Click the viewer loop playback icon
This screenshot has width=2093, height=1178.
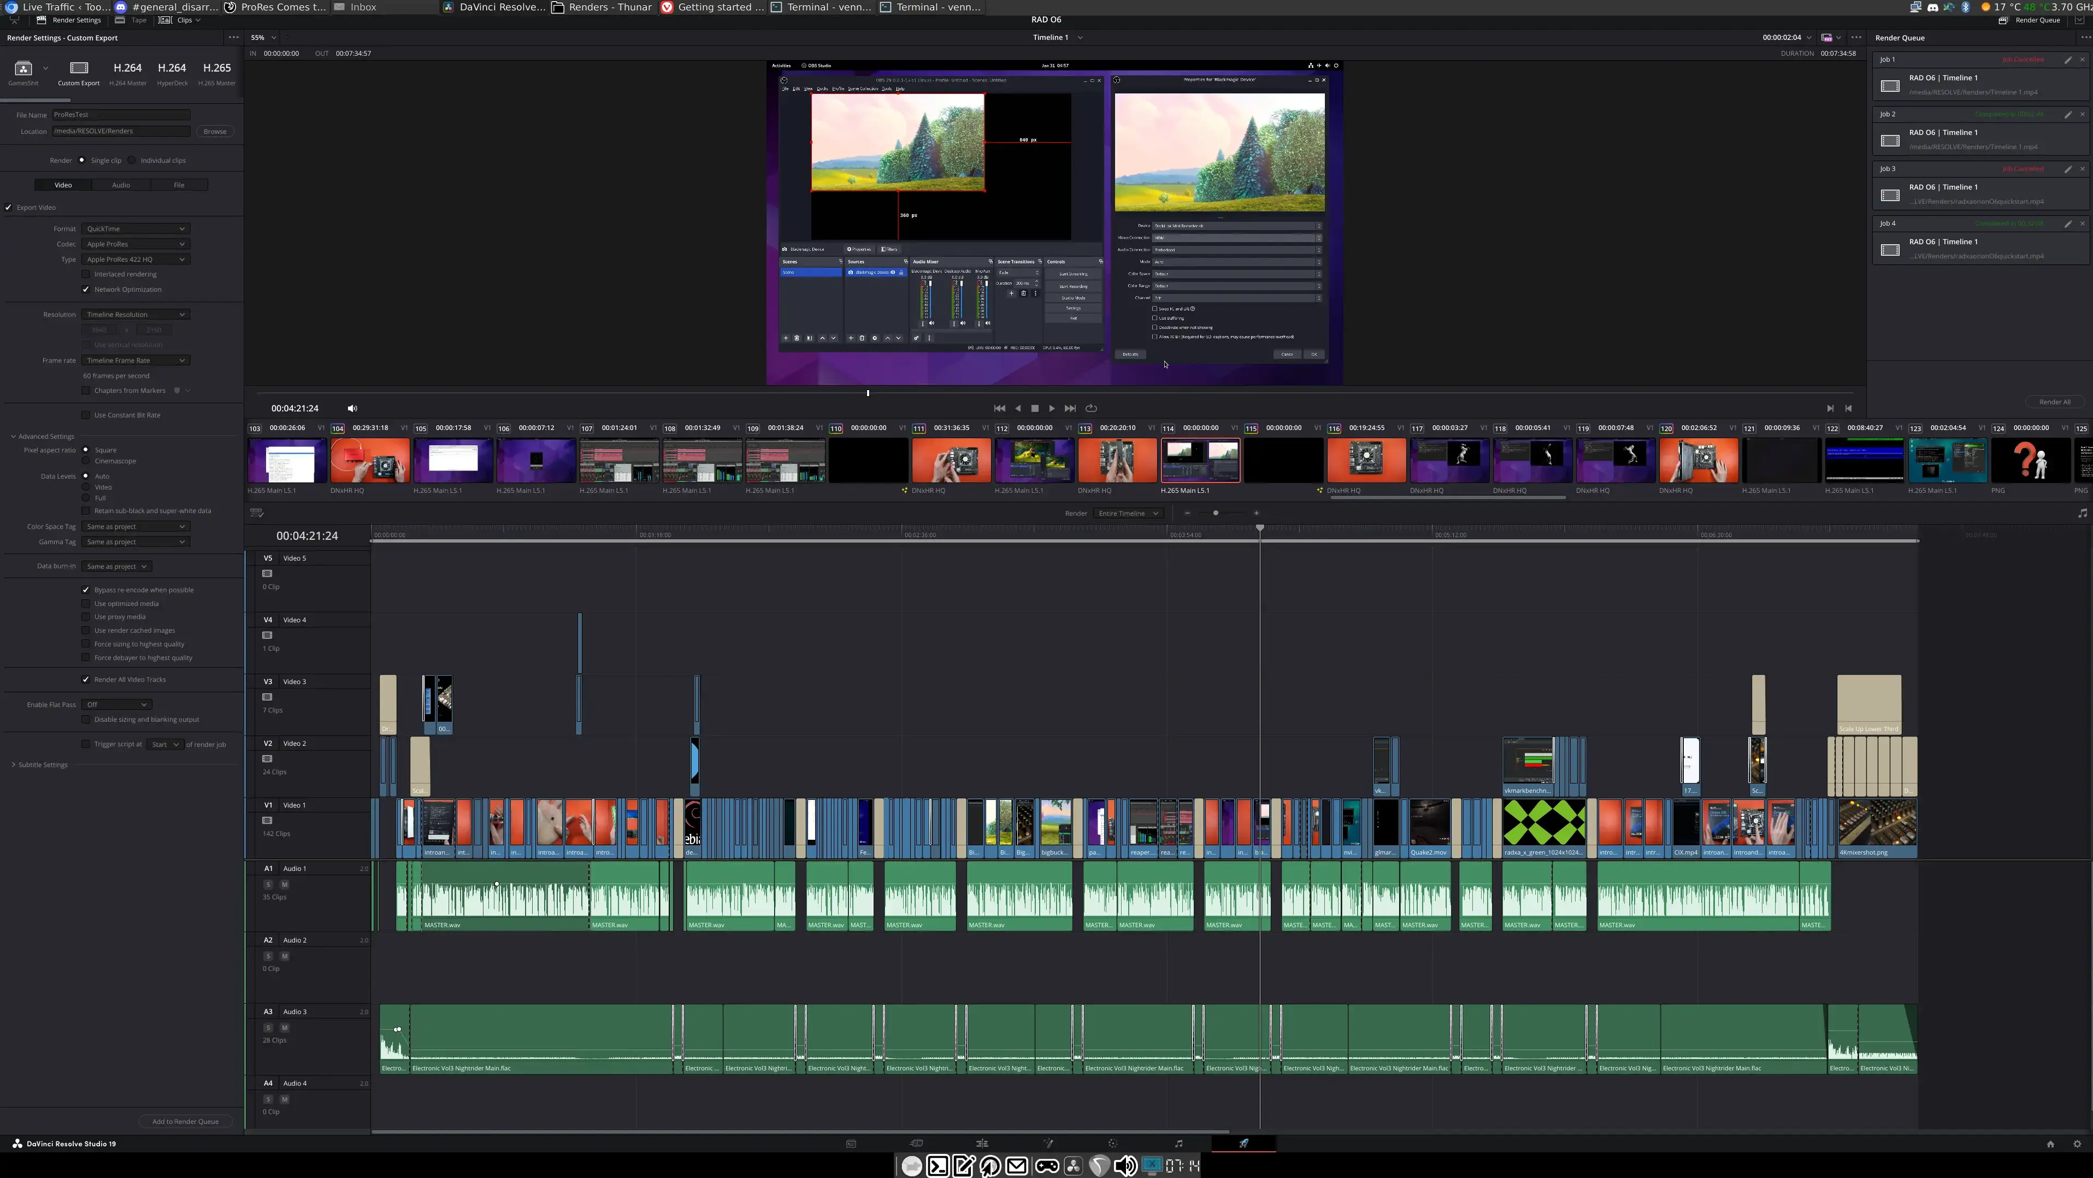tap(1091, 409)
